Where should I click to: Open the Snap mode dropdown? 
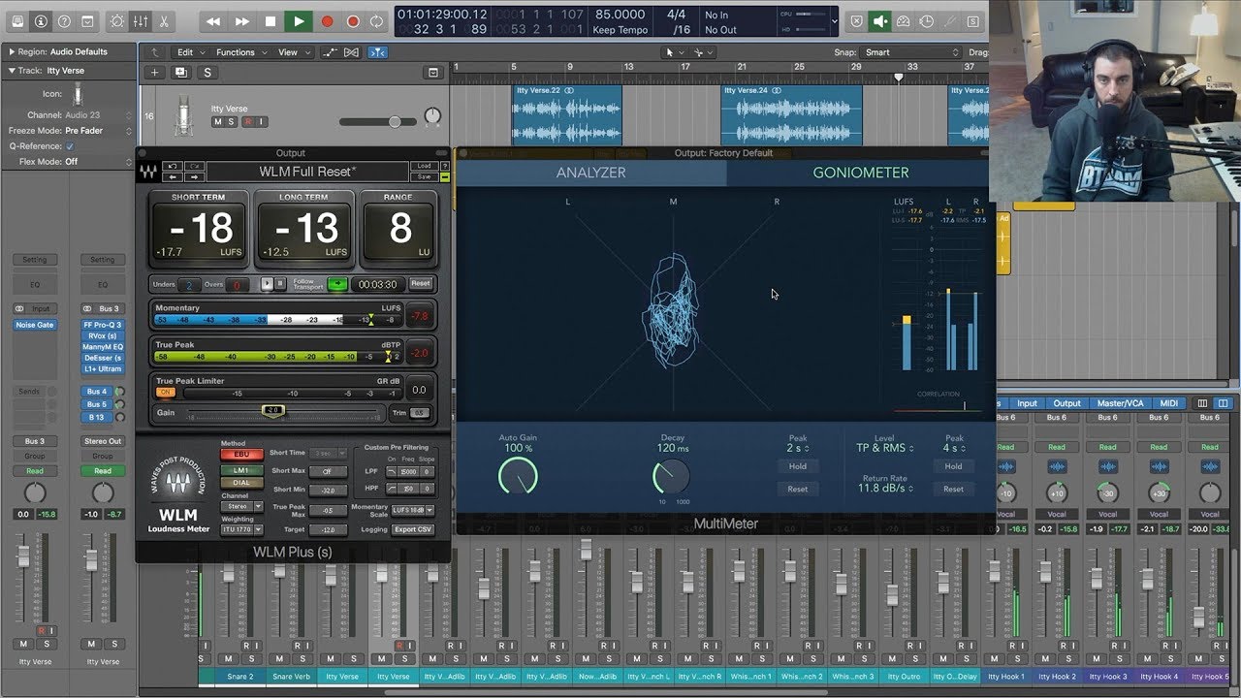click(909, 52)
